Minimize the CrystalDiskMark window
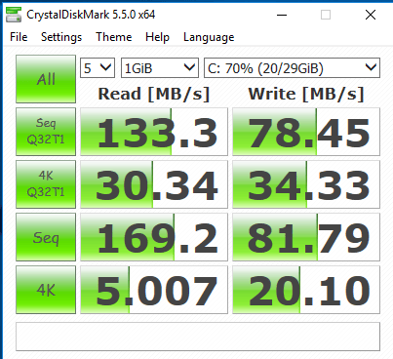The image size is (393, 359). tap(282, 15)
